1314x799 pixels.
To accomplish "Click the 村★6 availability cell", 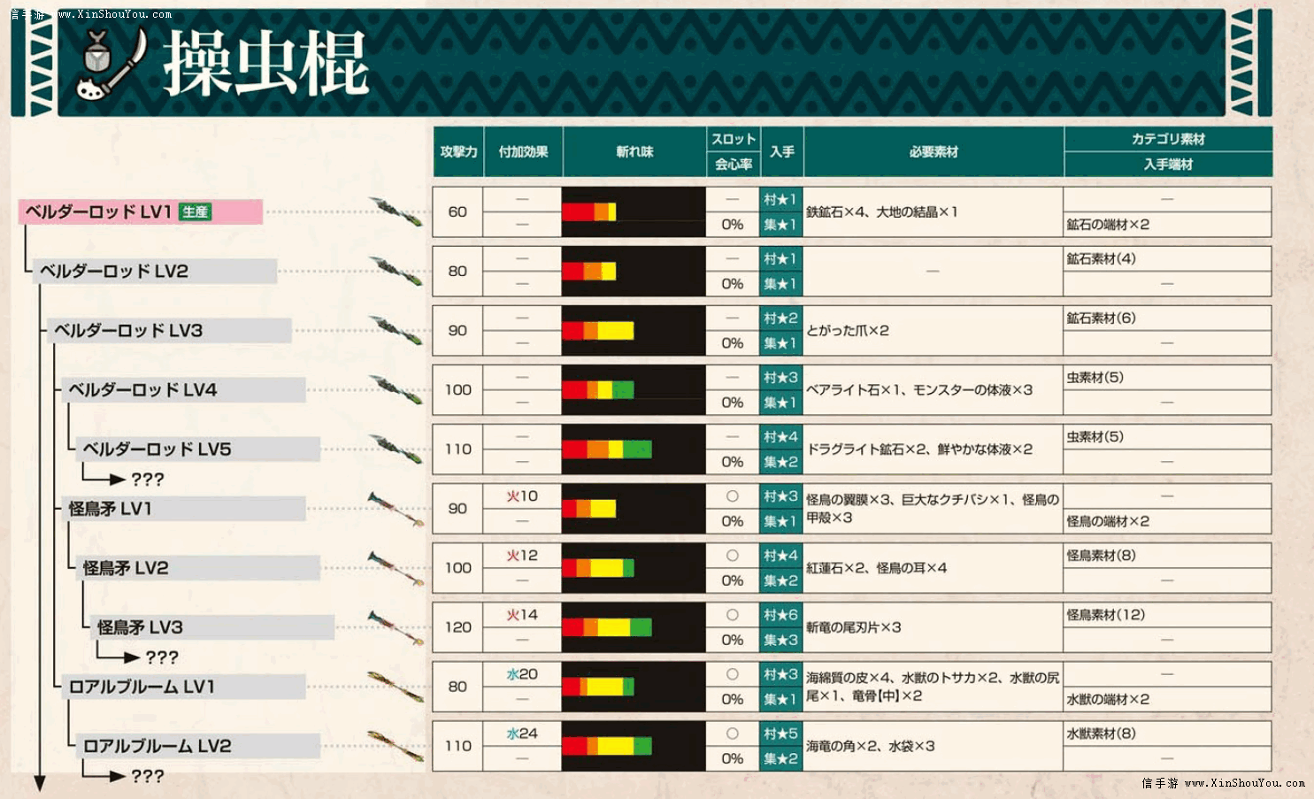I will pos(780,615).
